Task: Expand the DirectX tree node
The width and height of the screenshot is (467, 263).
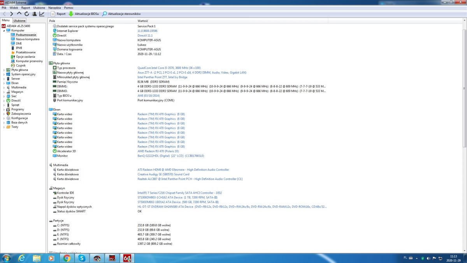Action: [4, 101]
